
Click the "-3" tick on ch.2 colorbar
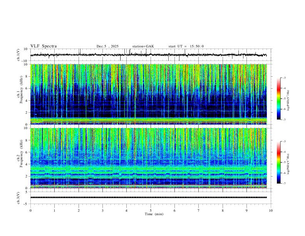(x=284, y=142)
